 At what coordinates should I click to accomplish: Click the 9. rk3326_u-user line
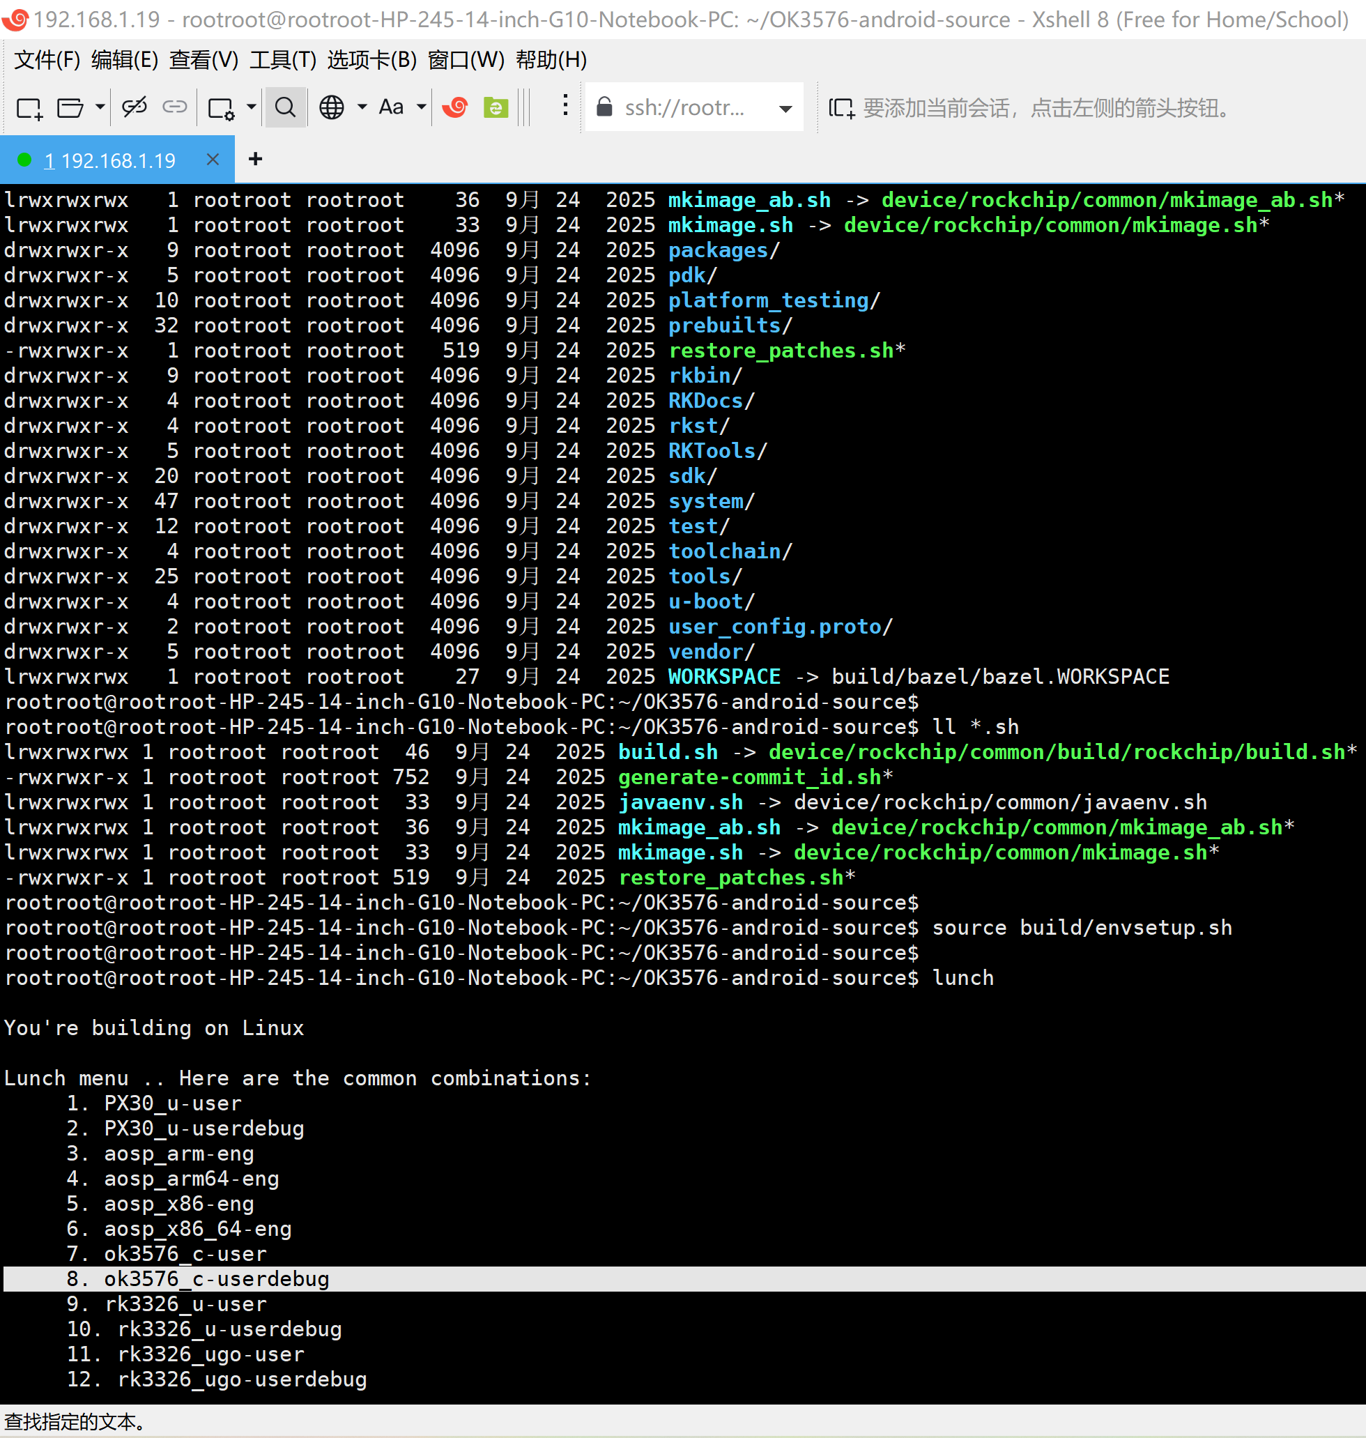point(167,1304)
